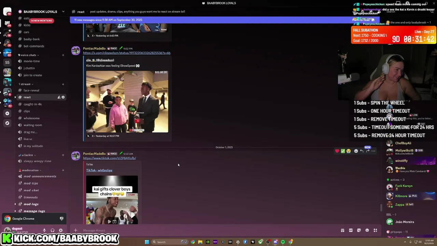437x246 pixels.
Task: Open Discover servers compass icon
Action: point(7,123)
